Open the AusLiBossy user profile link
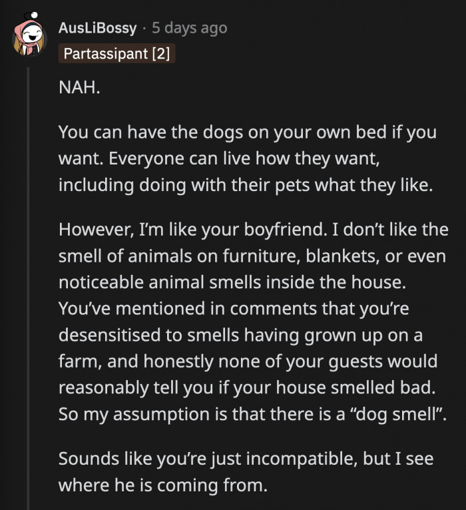Screen dimensions: 466x510 click(98, 28)
